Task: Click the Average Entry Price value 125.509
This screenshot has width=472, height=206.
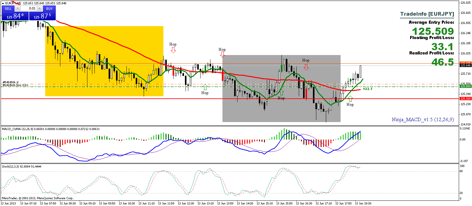Action: click(433, 31)
